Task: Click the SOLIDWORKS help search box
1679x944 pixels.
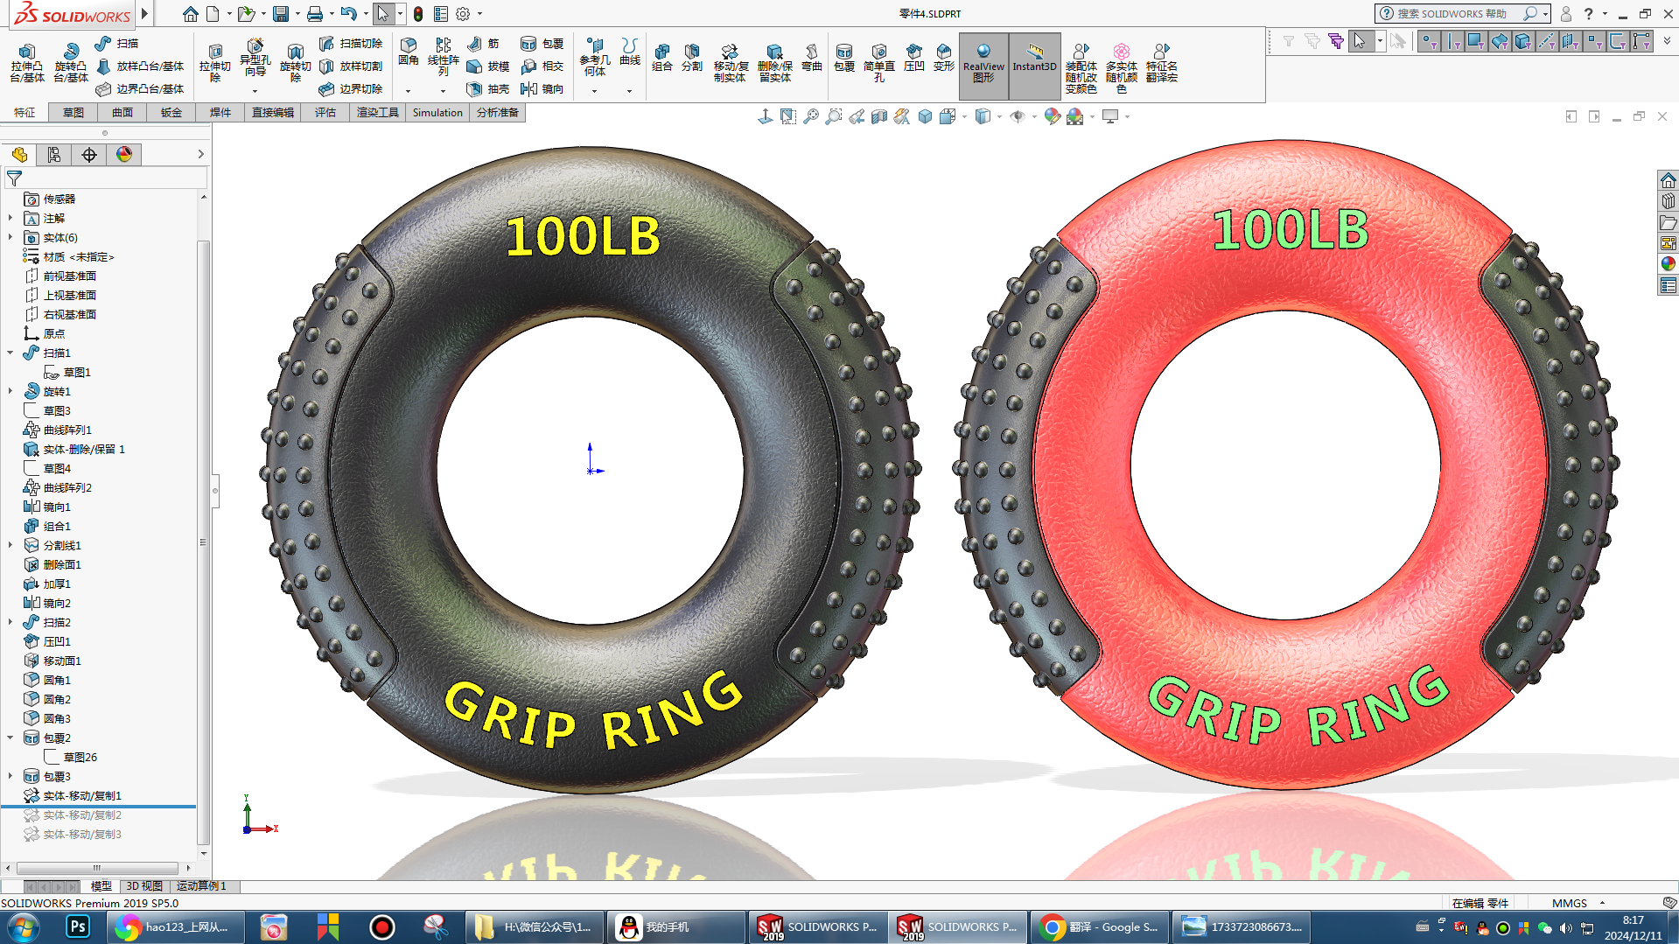Action: click(1460, 14)
